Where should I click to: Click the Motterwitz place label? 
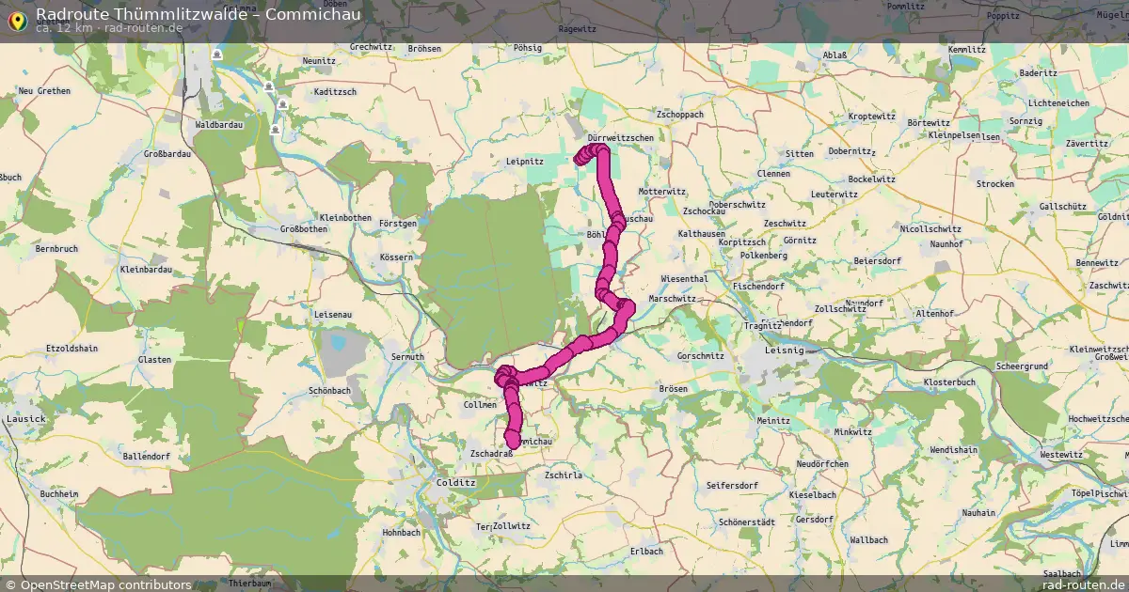661,191
